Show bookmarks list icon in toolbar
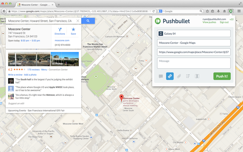Viewport: 243px width, 152px height. coord(212,11)
